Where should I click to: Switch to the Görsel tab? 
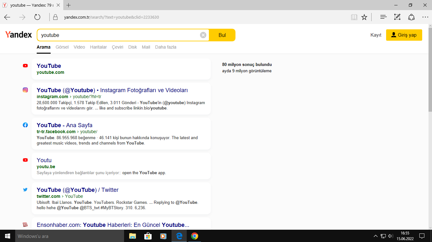62,47
